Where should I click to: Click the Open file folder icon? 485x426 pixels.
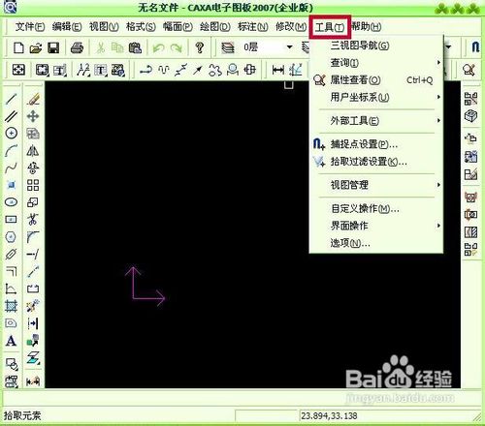coord(36,48)
